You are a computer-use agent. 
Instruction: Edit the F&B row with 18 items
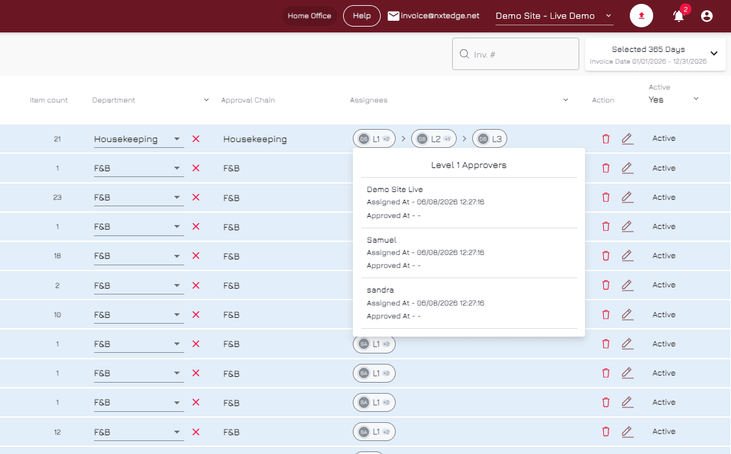[627, 256]
